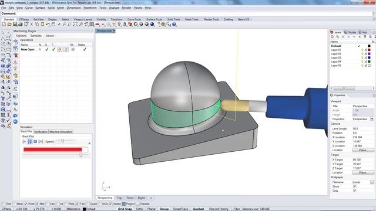Screen dimensions: 376x211
Task: Click the blue Render sphere icon
Action: [x=152, y=24]
